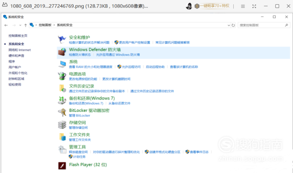Click the 一键畅享70+特权 banner

click(212, 6)
